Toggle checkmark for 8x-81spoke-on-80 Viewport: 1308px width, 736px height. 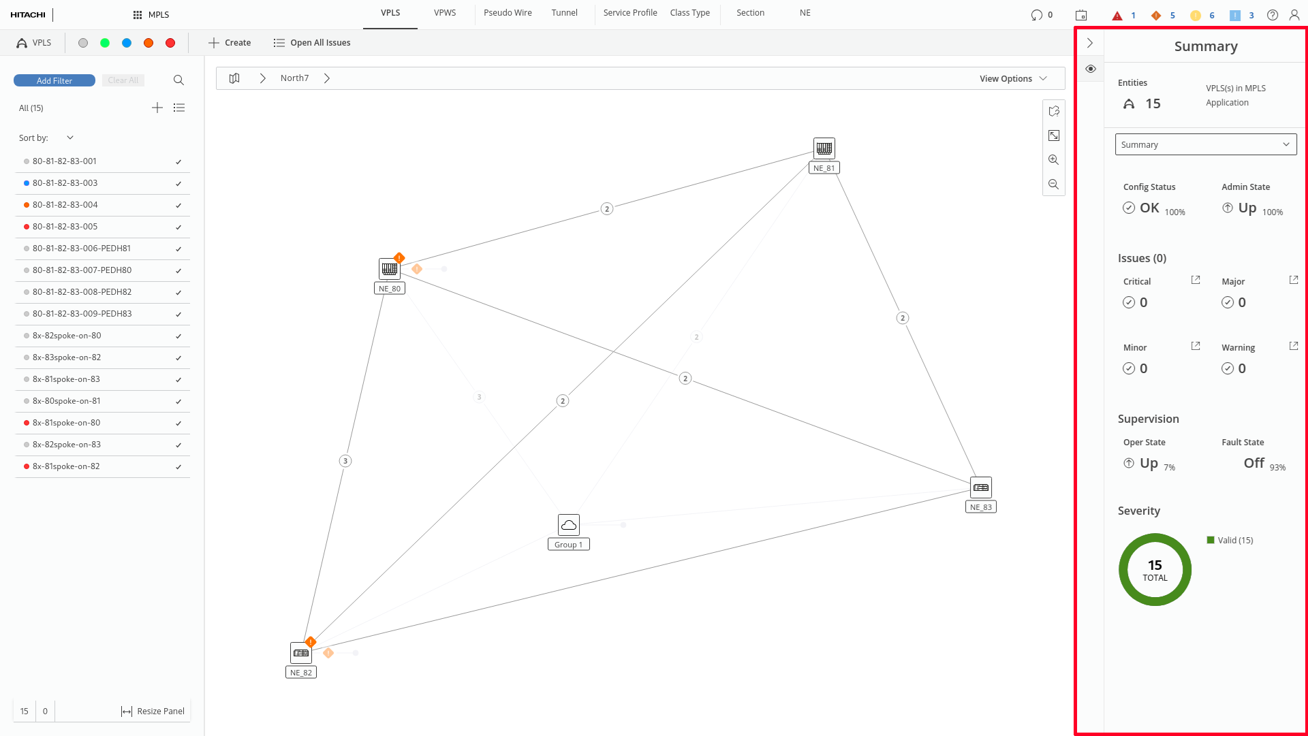pyautogui.click(x=178, y=423)
